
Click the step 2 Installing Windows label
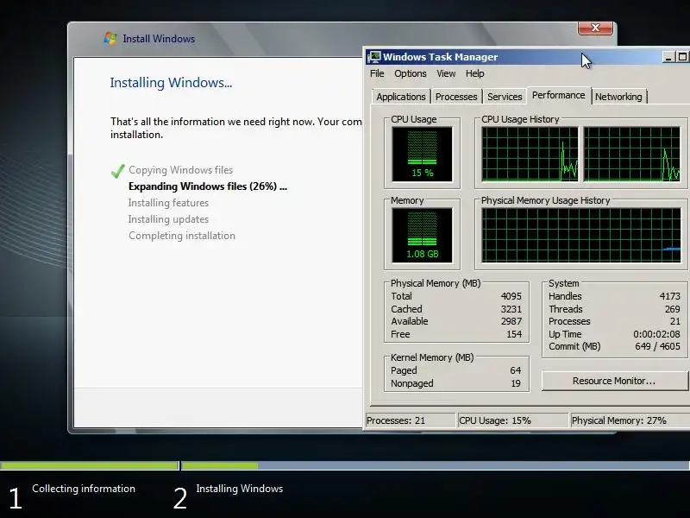[x=240, y=489]
